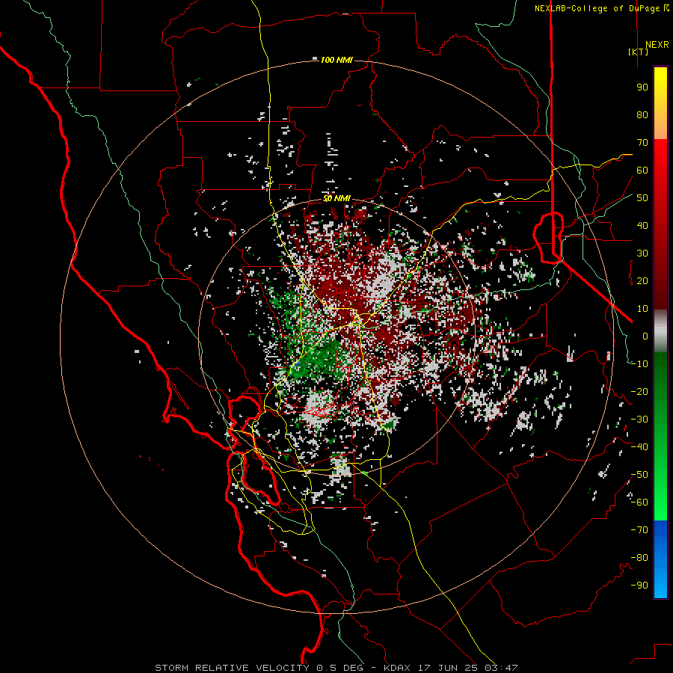
Task: Click the -60 value on velocity scale
Action: coord(639,503)
